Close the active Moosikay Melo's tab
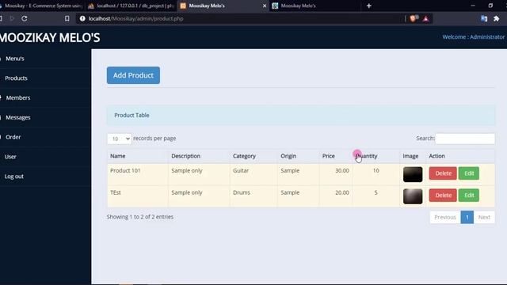Screen dimensions: 507x285 tap(264, 6)
